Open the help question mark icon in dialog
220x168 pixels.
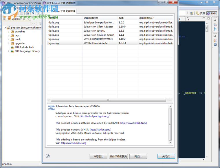[x=48, y=156]
